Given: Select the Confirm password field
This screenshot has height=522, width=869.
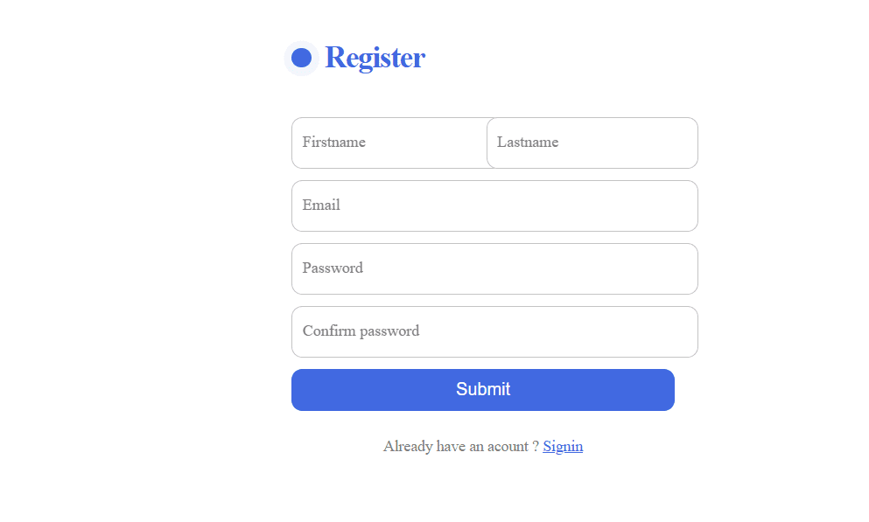Looking at the screenshot, I should (495, 332).
